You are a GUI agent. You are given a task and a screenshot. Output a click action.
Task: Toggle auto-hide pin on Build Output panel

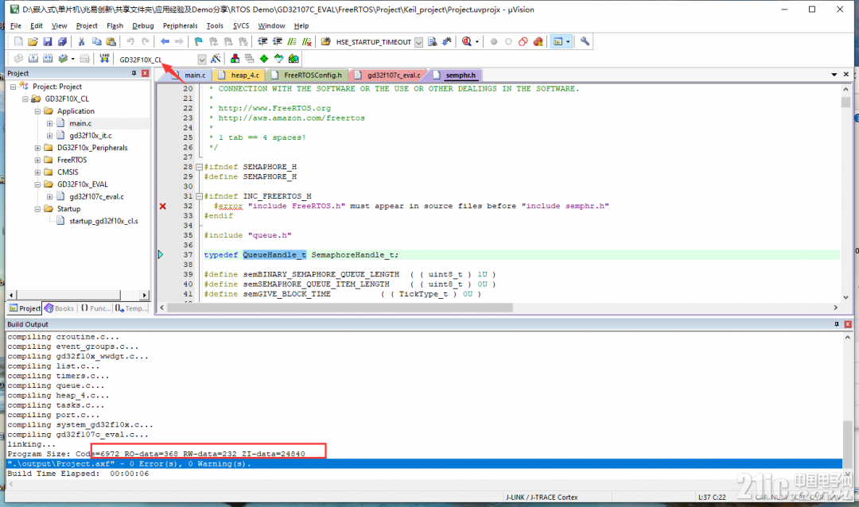[x=837, y=324]
